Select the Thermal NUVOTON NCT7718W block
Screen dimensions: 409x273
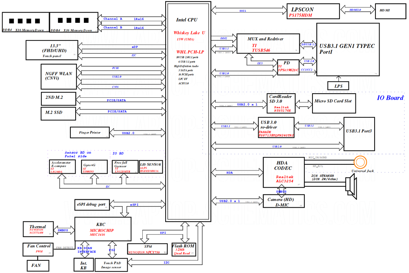(38, 229)
